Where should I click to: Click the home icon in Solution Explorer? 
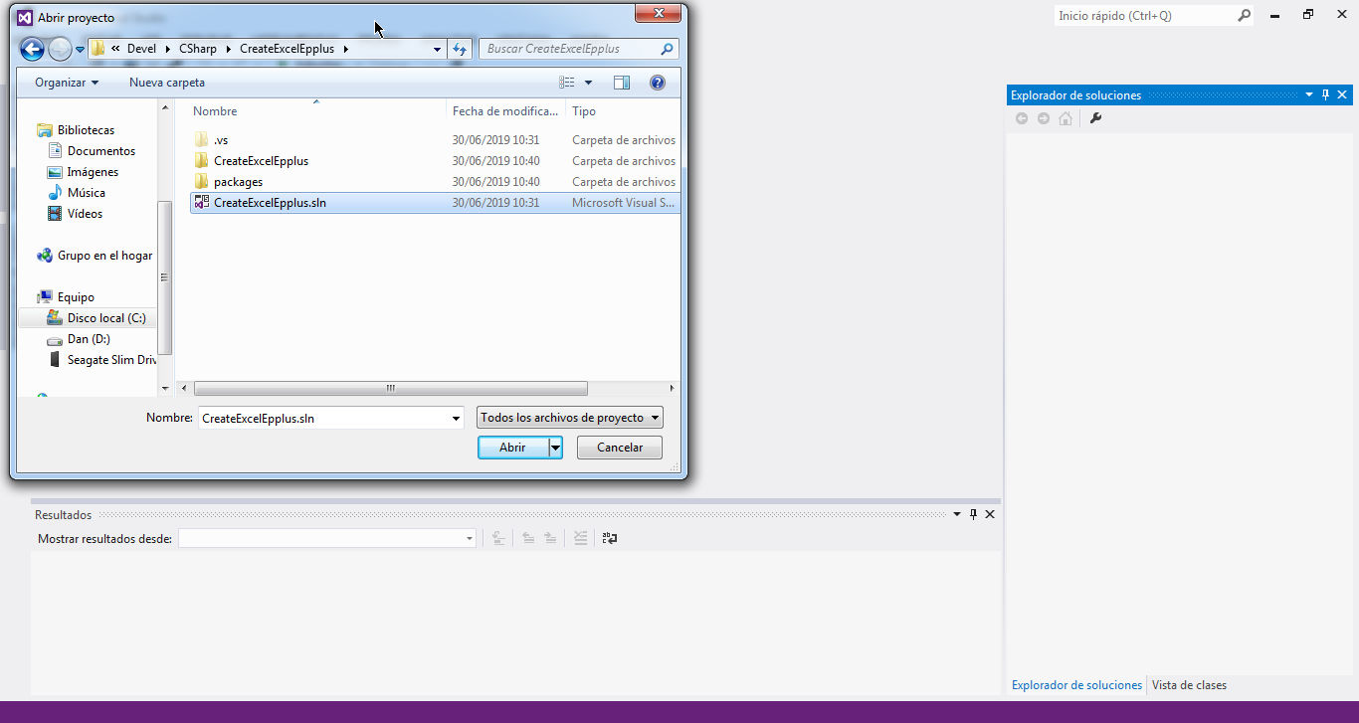pyautogui.click(x=1066, y=118)
